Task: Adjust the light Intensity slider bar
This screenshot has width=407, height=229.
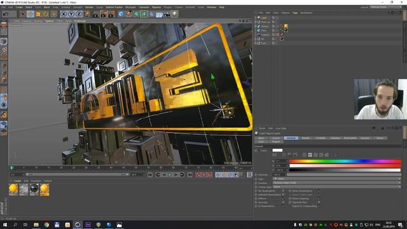Action: [x=344, y=175]
